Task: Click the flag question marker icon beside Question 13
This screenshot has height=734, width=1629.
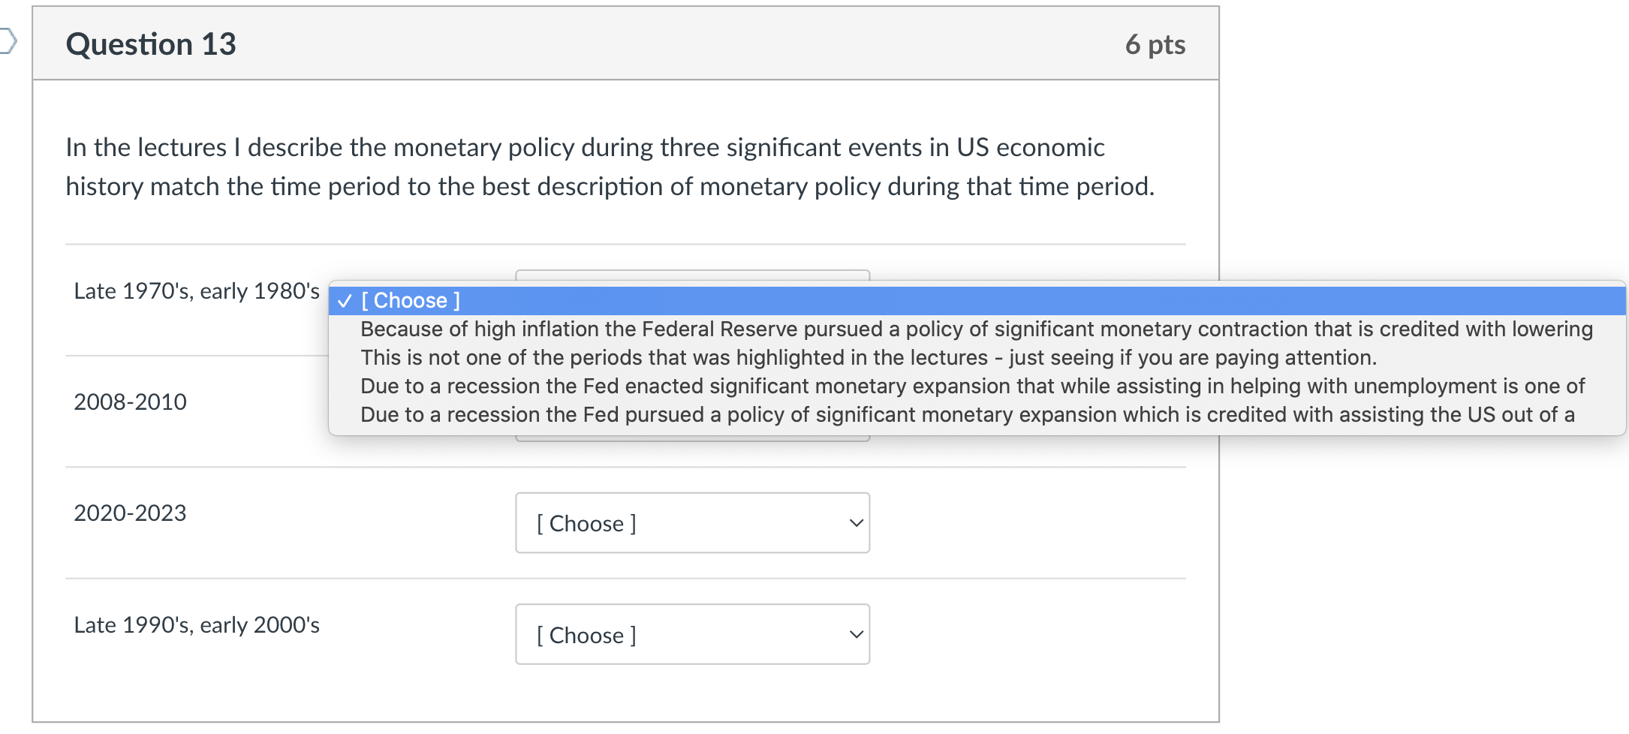Action: tap(8, 41)
